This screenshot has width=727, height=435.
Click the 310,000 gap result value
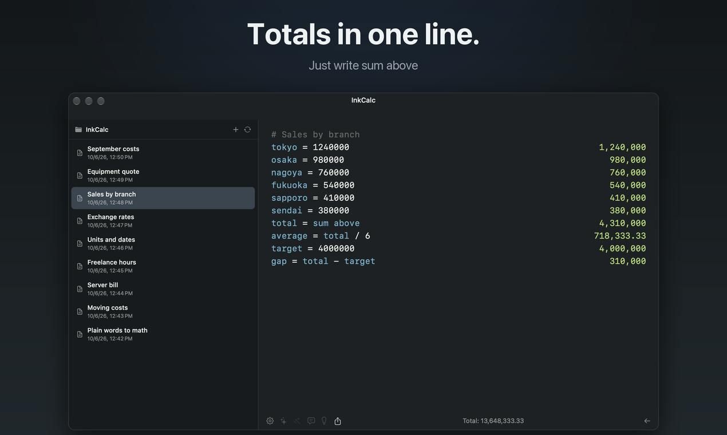627,260
